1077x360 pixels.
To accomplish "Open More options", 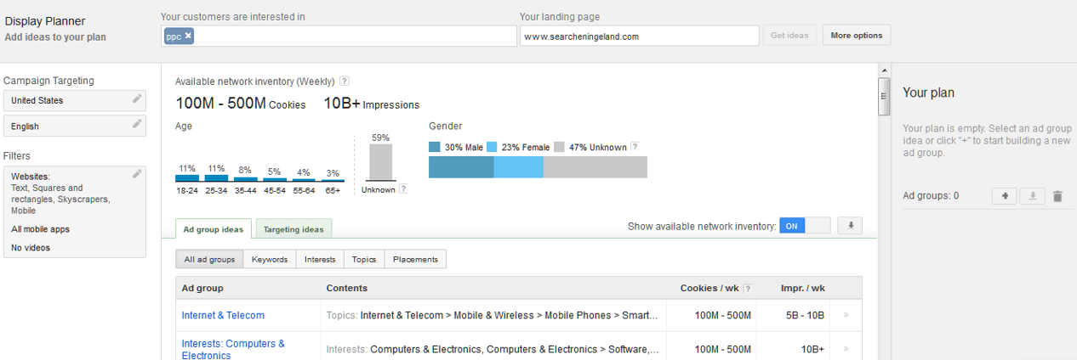I will pyautogui.click(x=857, y=36).
